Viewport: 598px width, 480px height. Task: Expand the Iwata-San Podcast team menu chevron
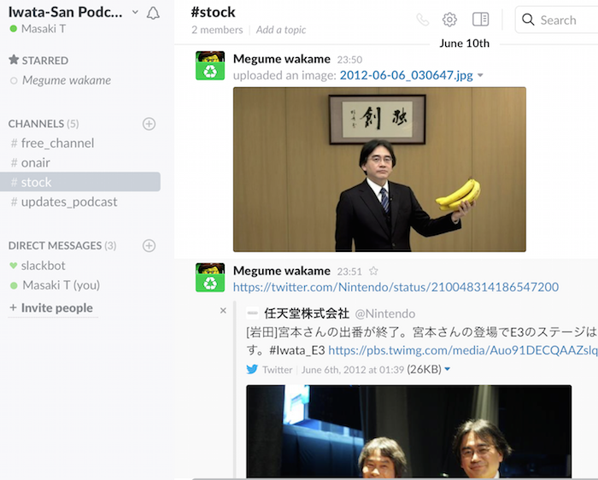point(135,12)
